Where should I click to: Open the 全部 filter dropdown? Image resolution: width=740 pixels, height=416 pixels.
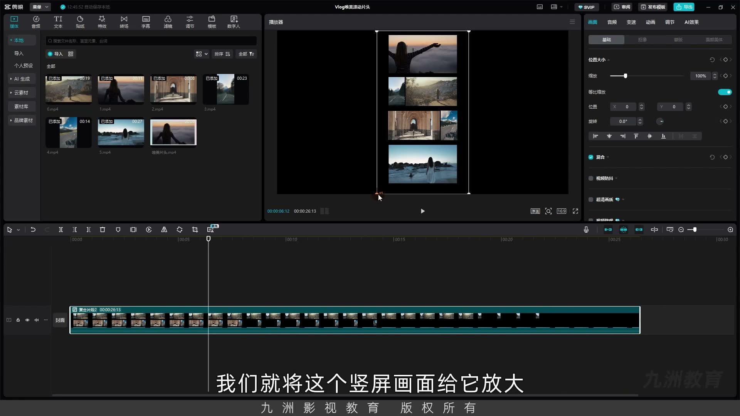(x=246, y=54)
